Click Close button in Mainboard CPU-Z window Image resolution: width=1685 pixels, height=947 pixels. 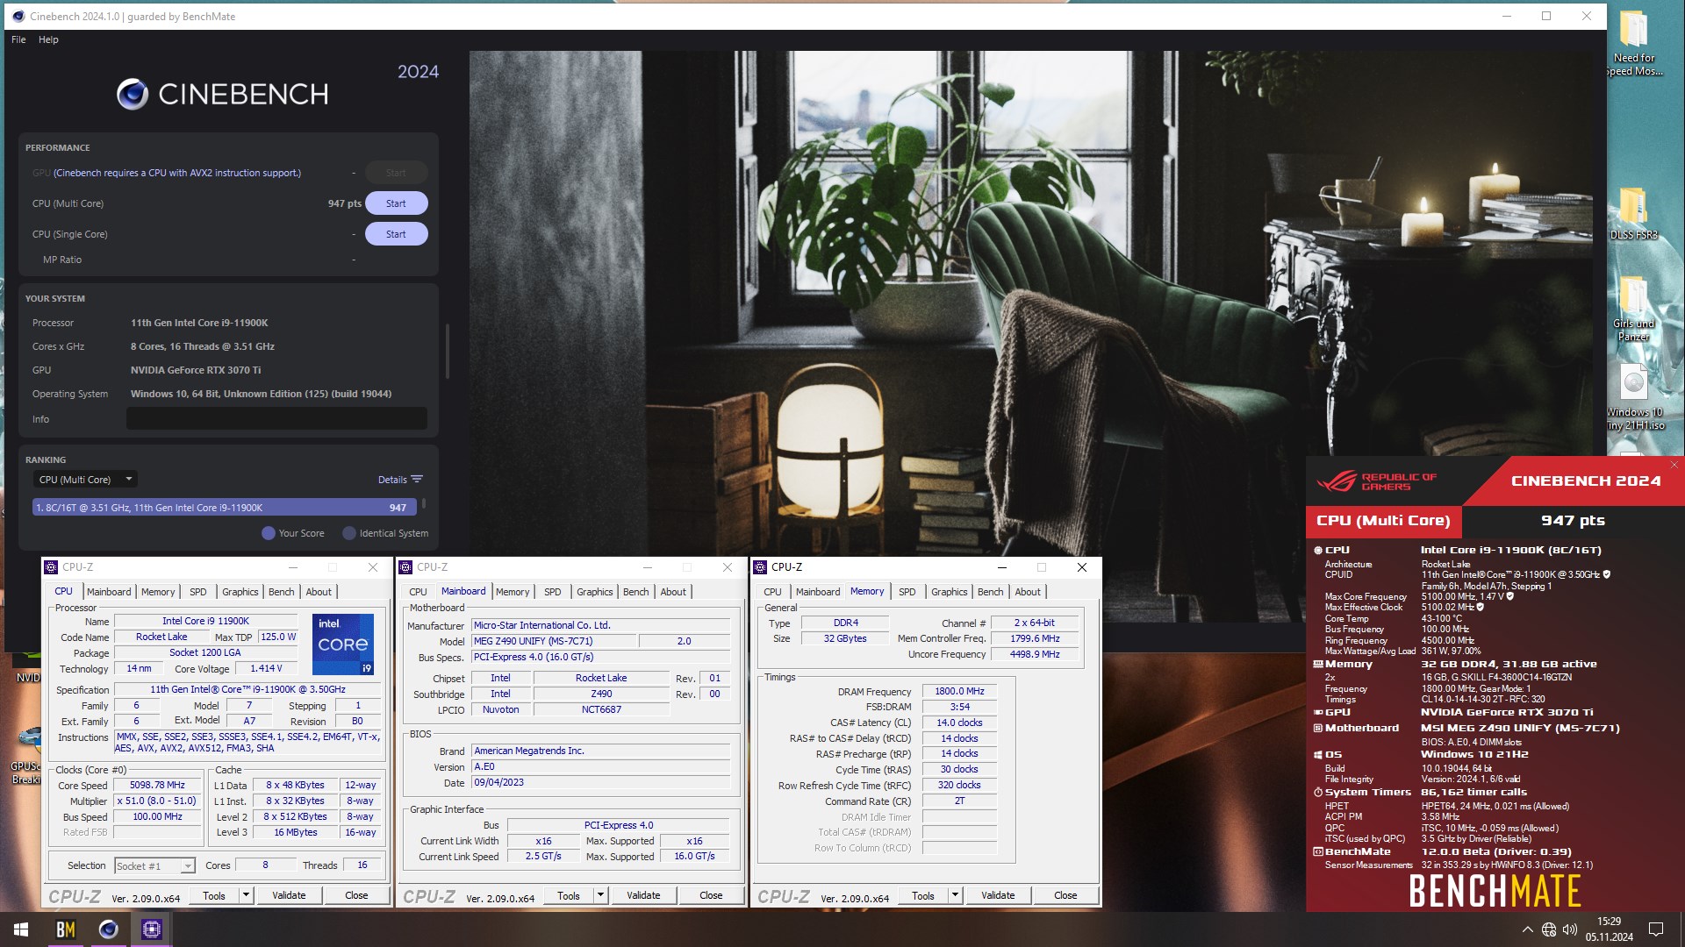pos(711,895)
